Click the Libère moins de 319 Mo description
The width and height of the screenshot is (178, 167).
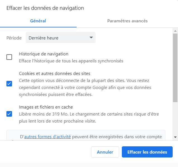click(x=89, y=117)
